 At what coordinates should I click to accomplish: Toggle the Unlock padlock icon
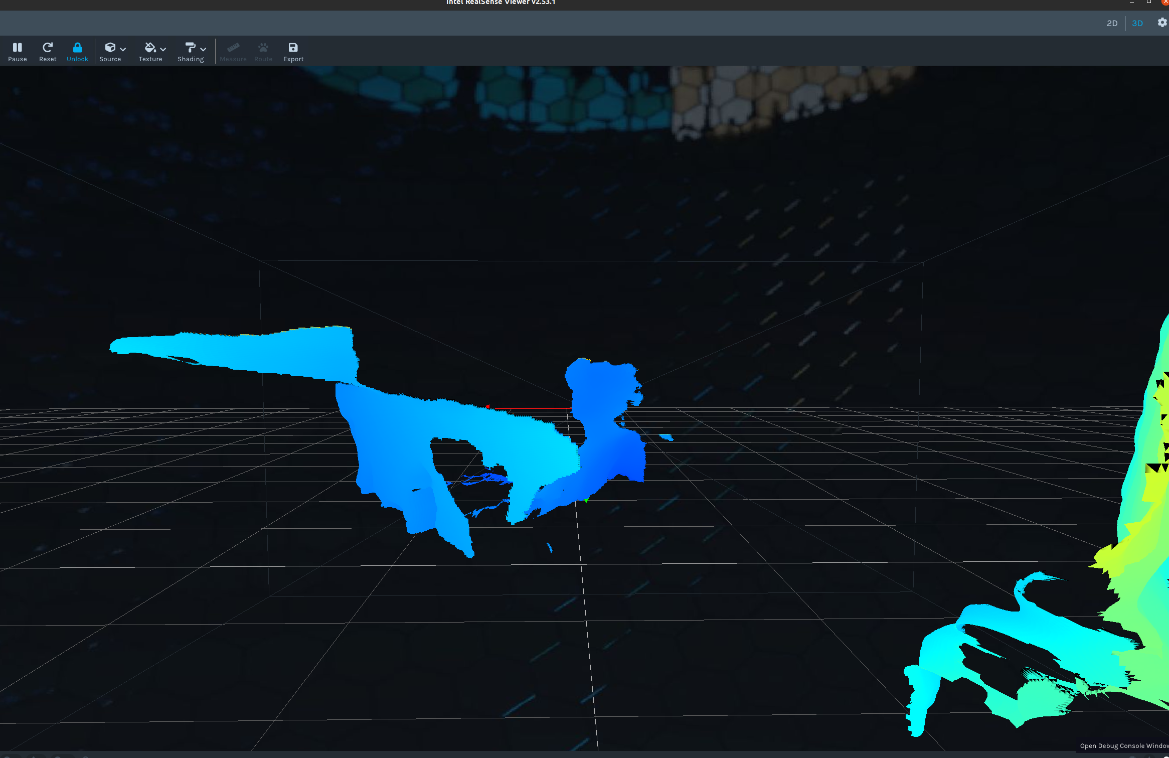point(77,48)
